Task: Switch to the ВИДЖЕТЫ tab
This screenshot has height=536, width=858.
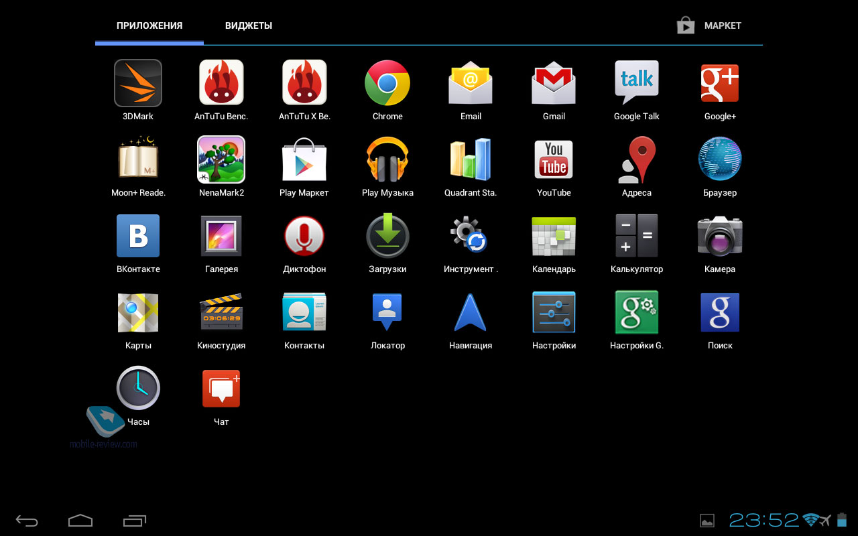Action: [x=249, y=25]
